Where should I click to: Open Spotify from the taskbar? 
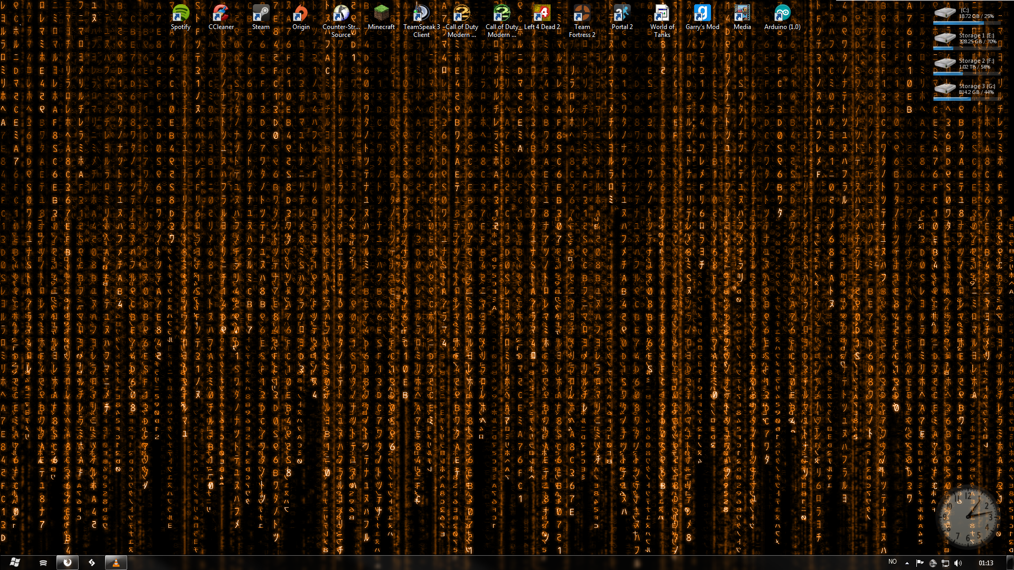pyautogui.click(x=43, y=563)
